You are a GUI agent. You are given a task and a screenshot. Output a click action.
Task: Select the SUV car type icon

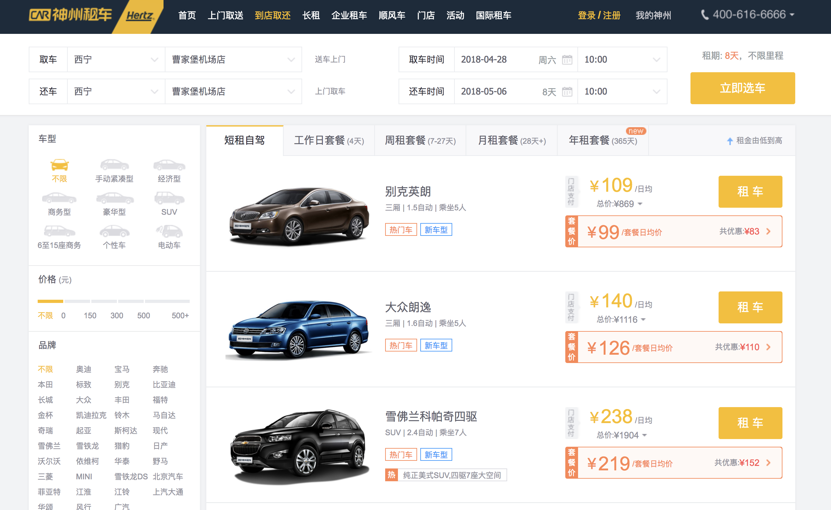[169, 198]
